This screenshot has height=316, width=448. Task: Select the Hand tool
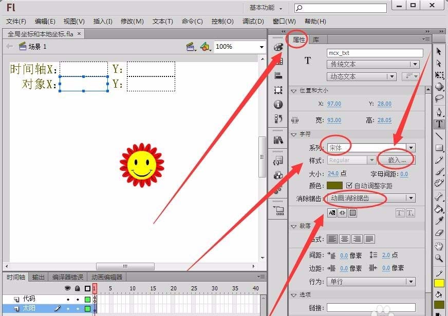(439, 246)
